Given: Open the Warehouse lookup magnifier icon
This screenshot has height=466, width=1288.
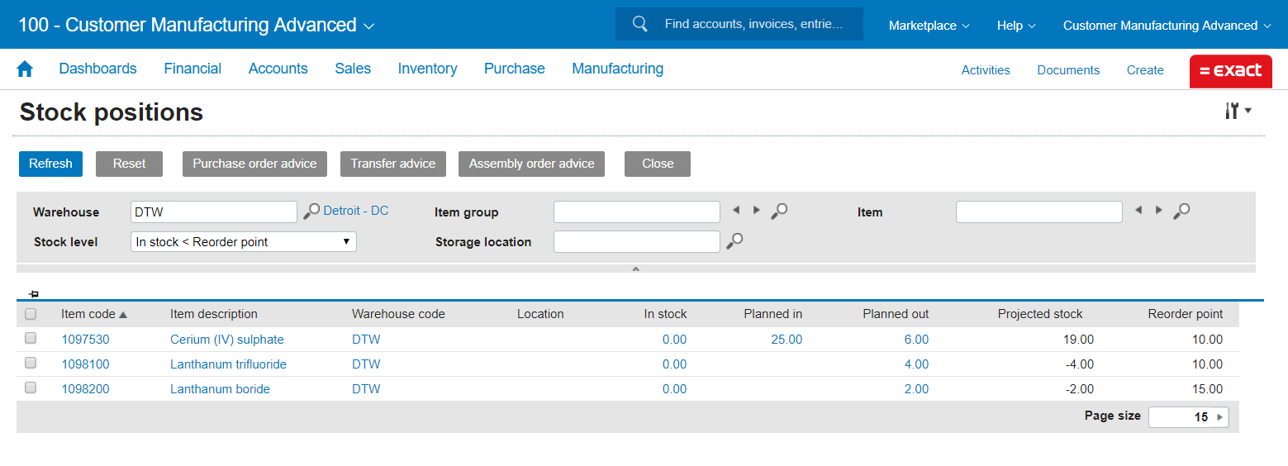Looking at the screenshot, I should [x=311, y=212].
